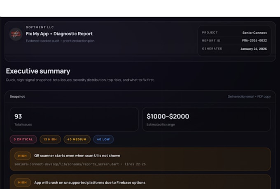The width and height of the screenshot is (280, 189).
Task: Click the 93 total issues count
Action: click(18, 117)
